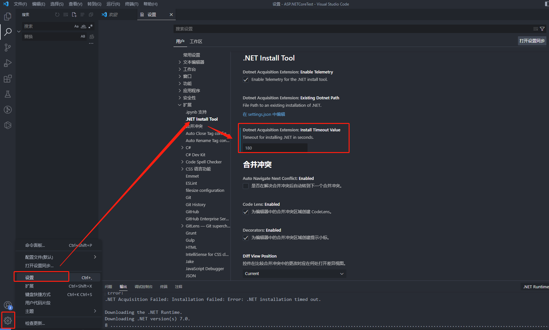Toggle search details ellipsis under replace field

(91, 43)
